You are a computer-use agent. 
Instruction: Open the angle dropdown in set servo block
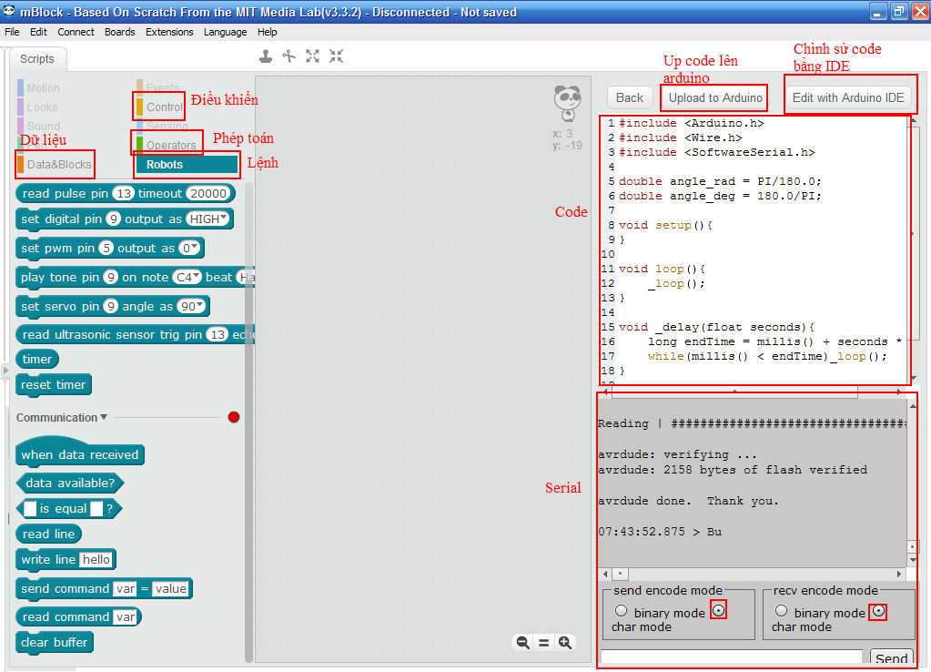pos(192,307)
